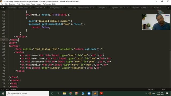Open the Selection menu
The image size is (171, 96).
(x=12, y=4)
